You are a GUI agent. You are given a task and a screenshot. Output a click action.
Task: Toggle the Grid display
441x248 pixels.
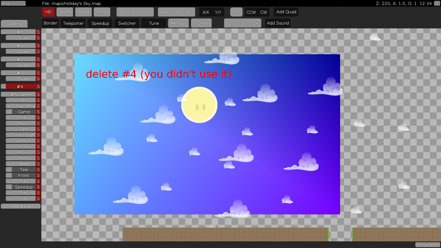pyautogui.click(x=201, y=23)
